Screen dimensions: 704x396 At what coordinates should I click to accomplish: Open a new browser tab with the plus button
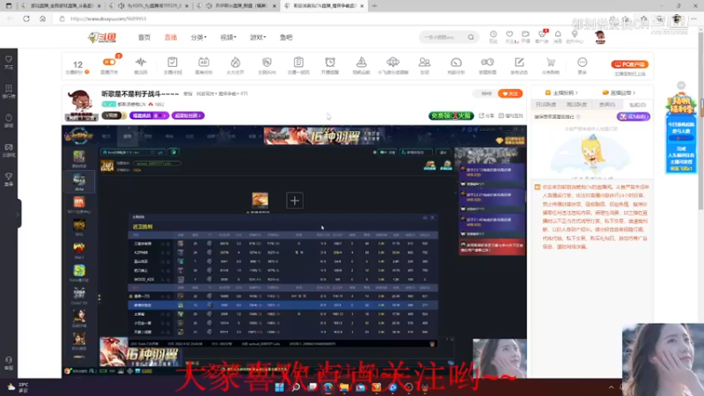point(374,6)
